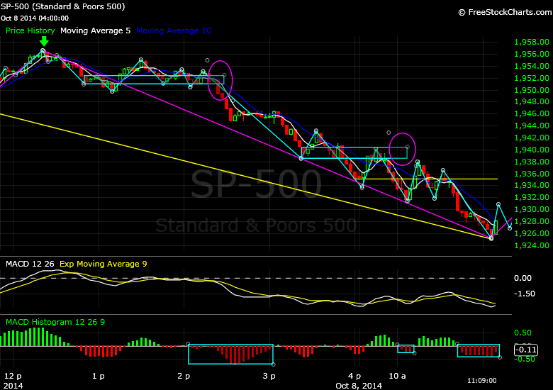Click the SP-500 (Standard & Poors 500) title

tap(63, 6)
